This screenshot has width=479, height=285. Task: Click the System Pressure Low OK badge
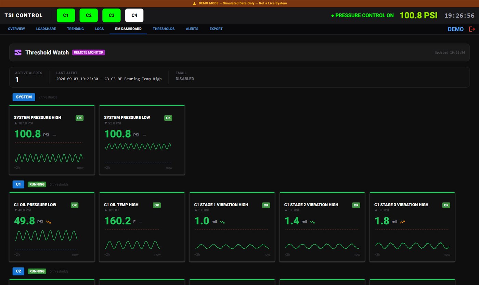point(168,118)
